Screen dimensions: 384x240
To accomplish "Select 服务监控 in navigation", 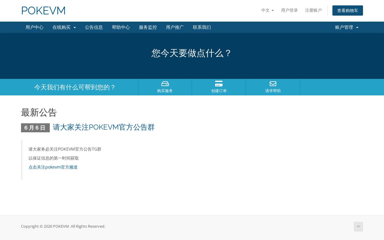I will [x=148, y=27].
